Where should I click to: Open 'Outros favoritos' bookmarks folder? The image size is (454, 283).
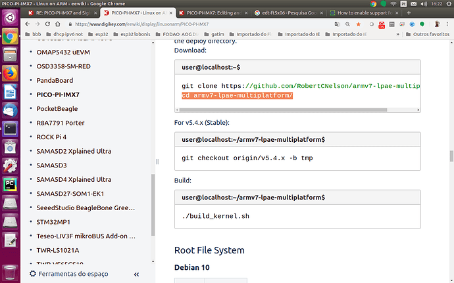[428, 34]
